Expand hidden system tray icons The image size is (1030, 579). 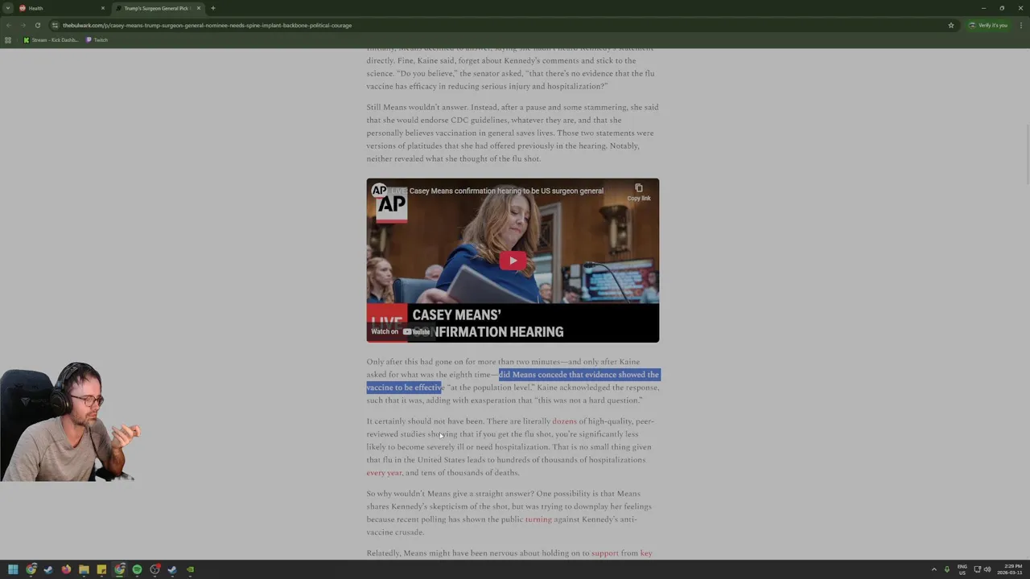coord(933,569)
